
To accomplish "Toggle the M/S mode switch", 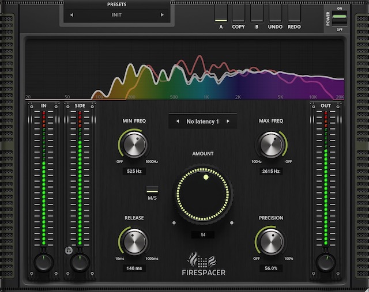I will [x=152, y=189].
